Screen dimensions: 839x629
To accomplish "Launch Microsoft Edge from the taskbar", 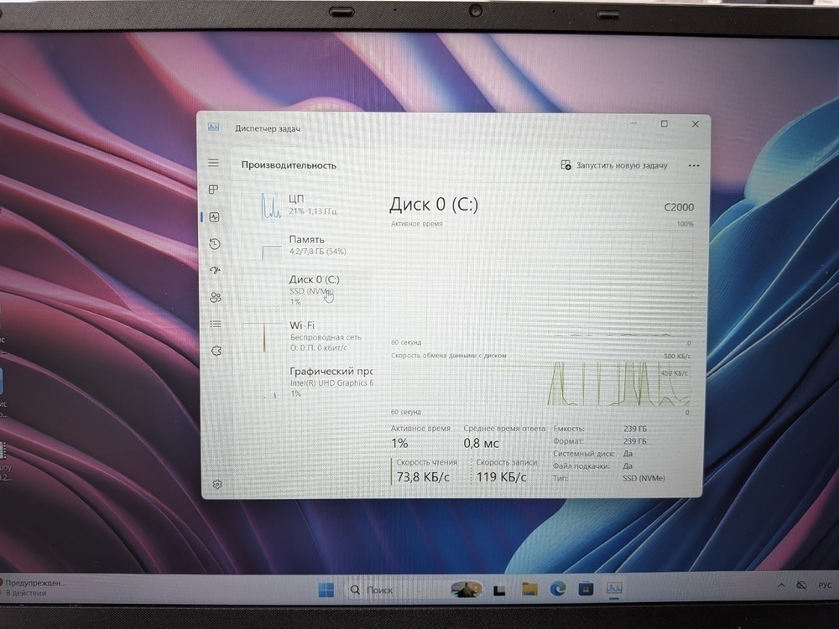I will point(558,589).
